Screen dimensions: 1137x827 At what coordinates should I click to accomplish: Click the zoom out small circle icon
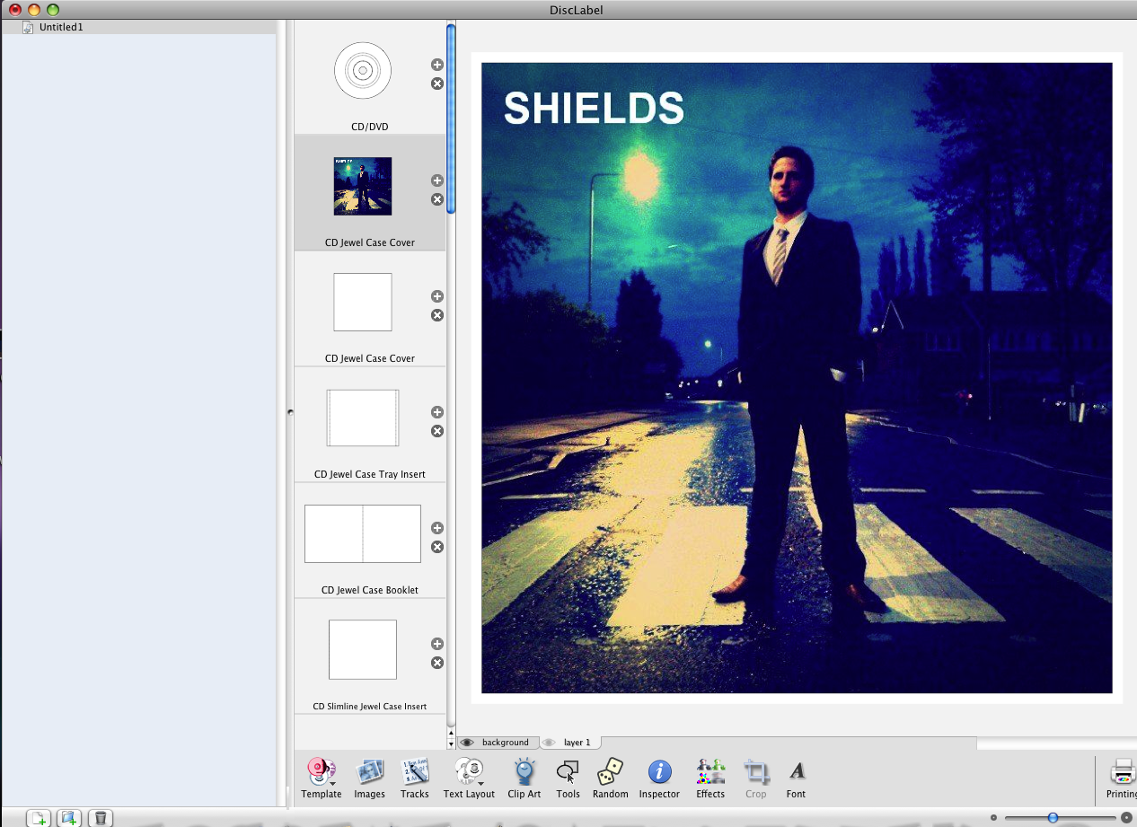coord(993,818)
